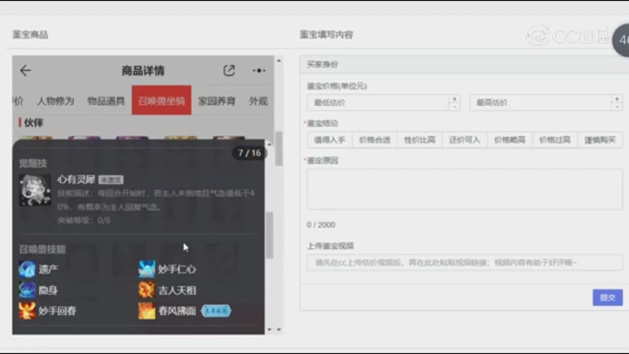Screen dimensions: 629x354
Task: Click the 买家身份 section header
Action: point(464,64)
